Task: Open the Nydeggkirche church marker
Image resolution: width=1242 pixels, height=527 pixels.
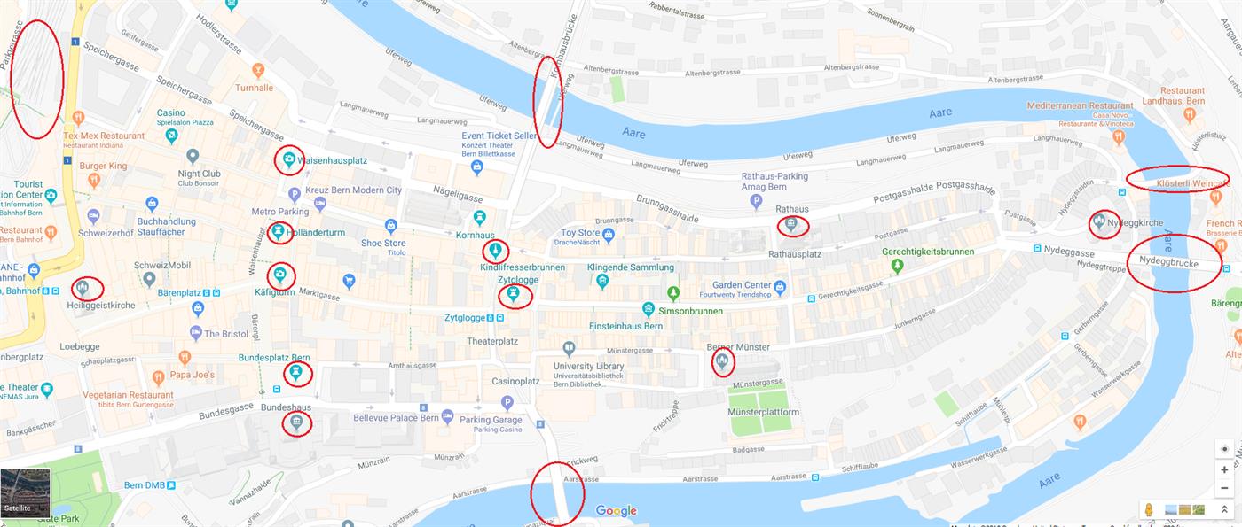Action: (x=1101, y=221)
